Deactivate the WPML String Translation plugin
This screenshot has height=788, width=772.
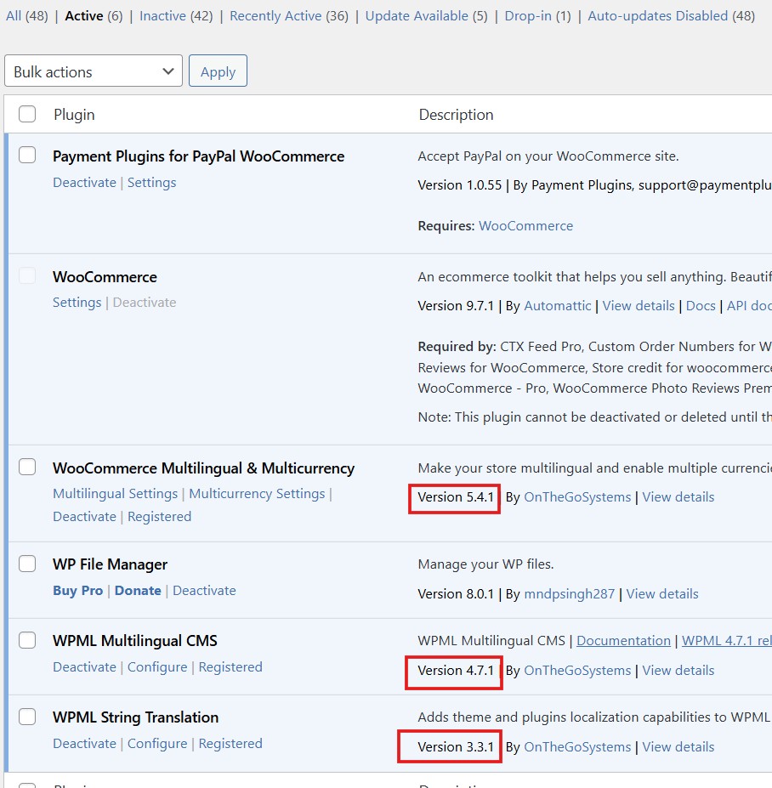pyautogui.click(x=84, y=743)
